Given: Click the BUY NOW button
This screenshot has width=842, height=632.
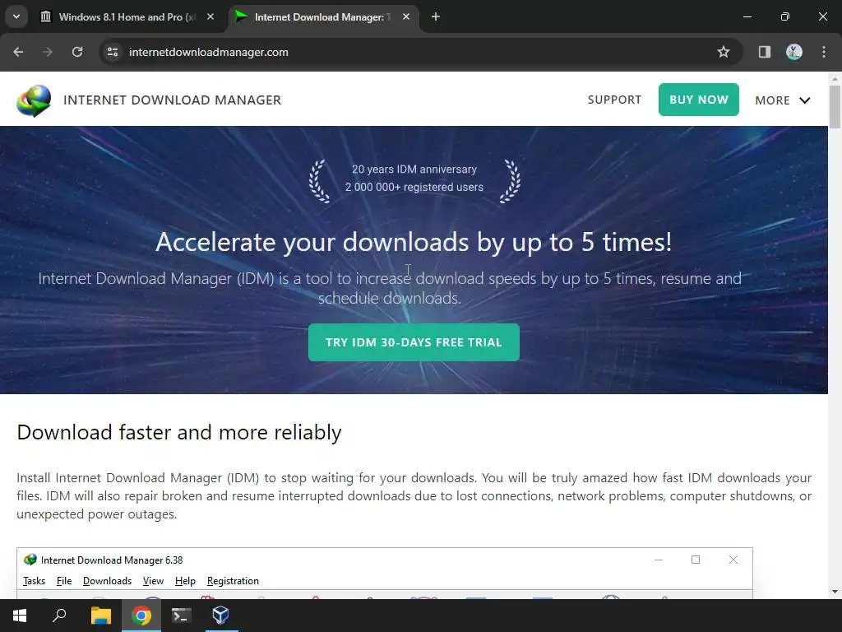Looking at the screenshot, I should point(699,100).
